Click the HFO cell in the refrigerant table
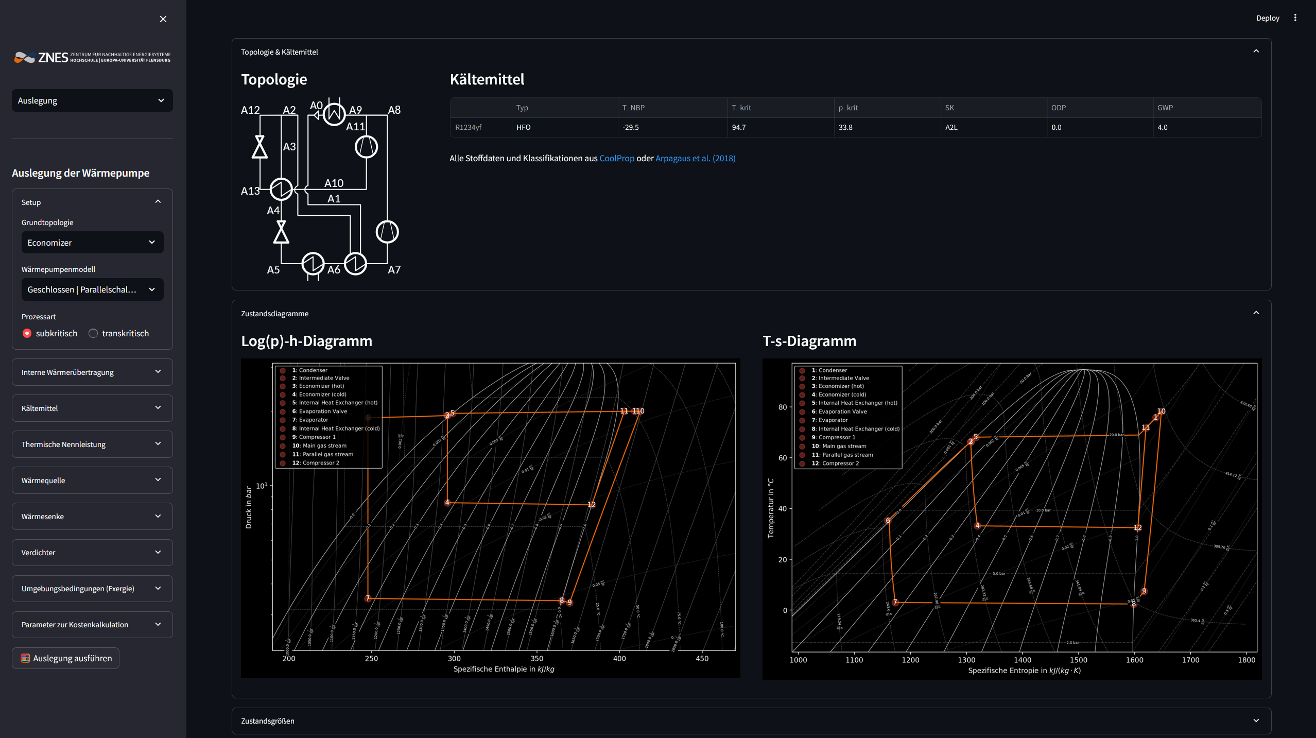The width and height of the screenshot is (1316, 738). click(524, 127)
